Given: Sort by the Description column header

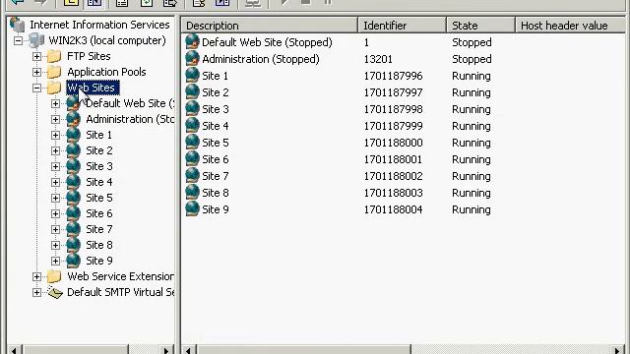Looking at the screenshot, I should coord(269,26).
